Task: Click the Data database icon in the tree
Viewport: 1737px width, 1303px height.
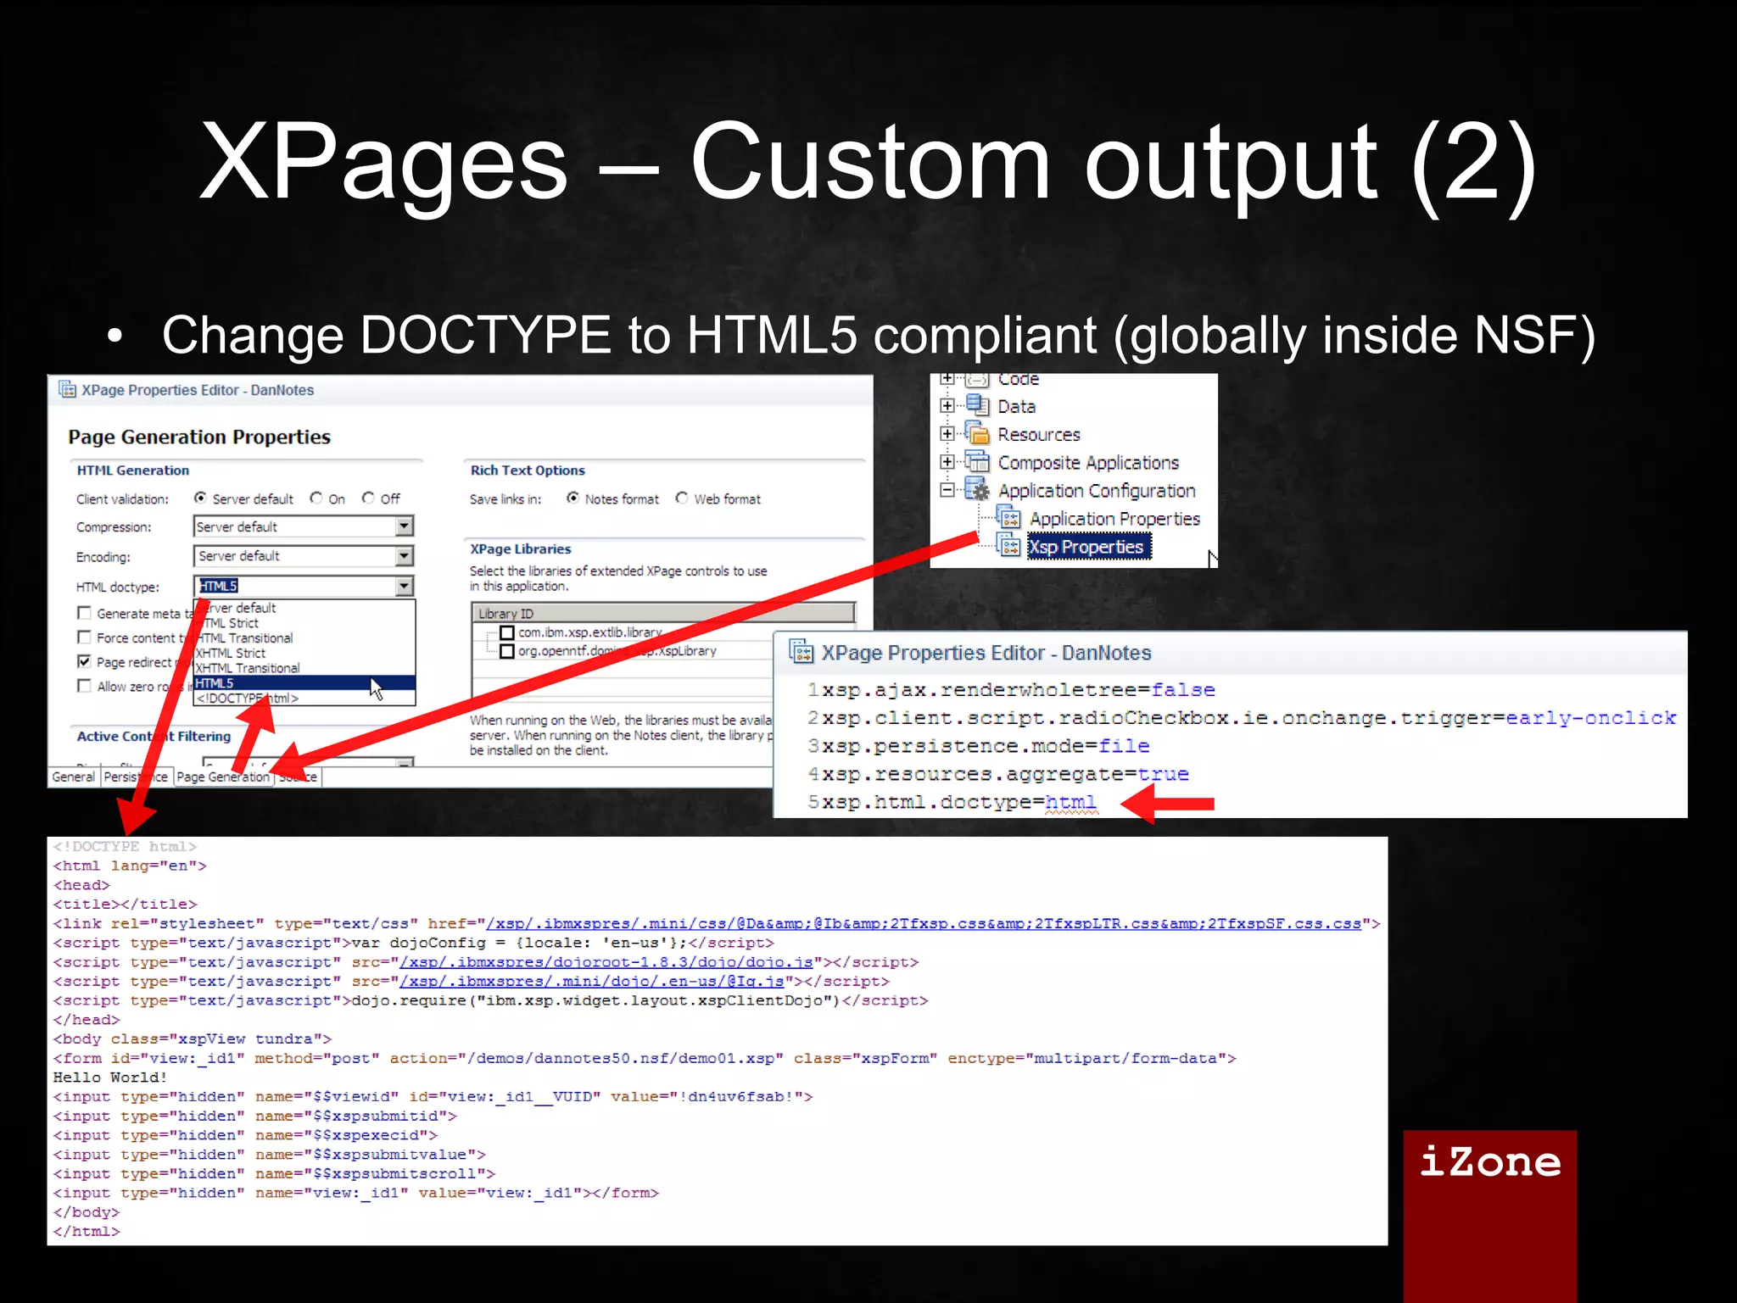Action: (x=977, y=405)
